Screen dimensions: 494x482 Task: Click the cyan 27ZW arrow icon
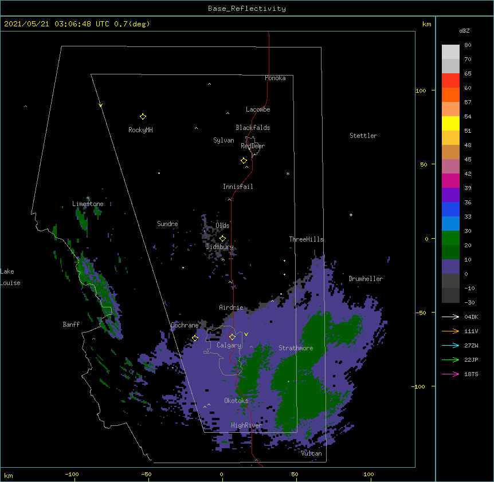(x=450, y=345)
